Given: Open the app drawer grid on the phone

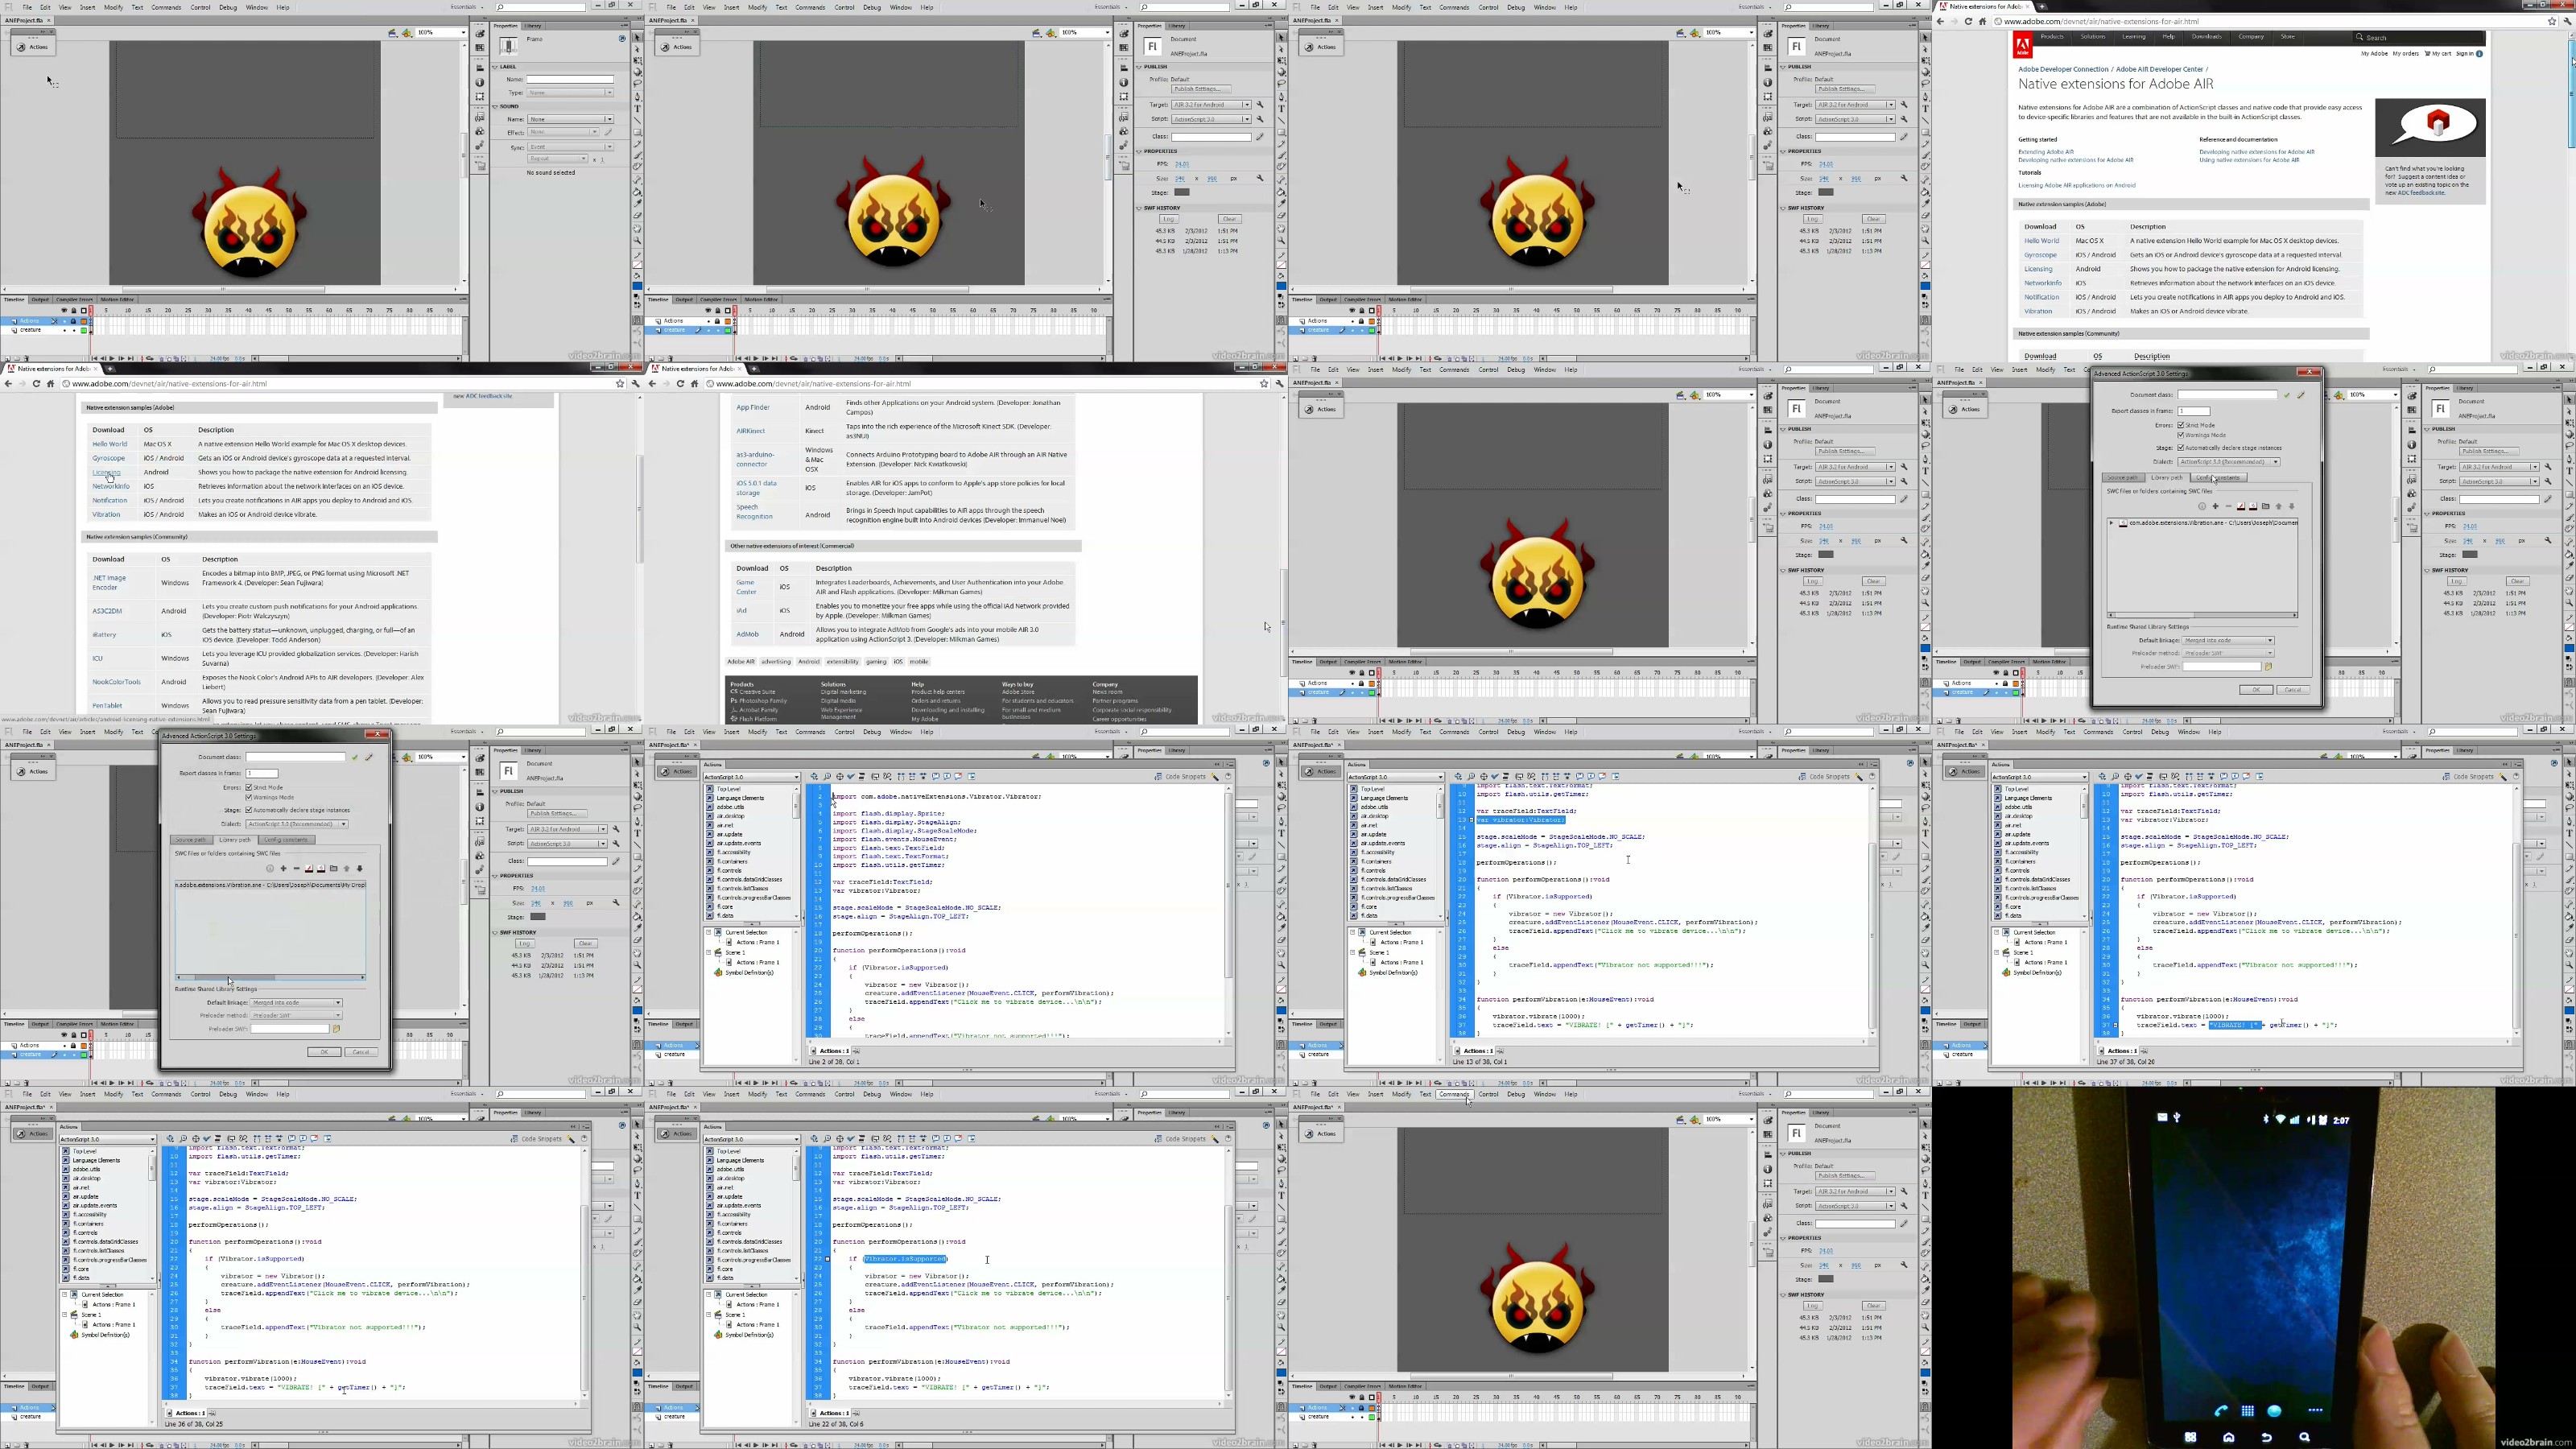Looking at the screenshot, I should (x=2247, y=1410).
